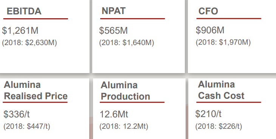Screen dimensions: 276x139
Task: Select the $210/t cash cost value
Action: pyautogui.click(x=208, y=114)
